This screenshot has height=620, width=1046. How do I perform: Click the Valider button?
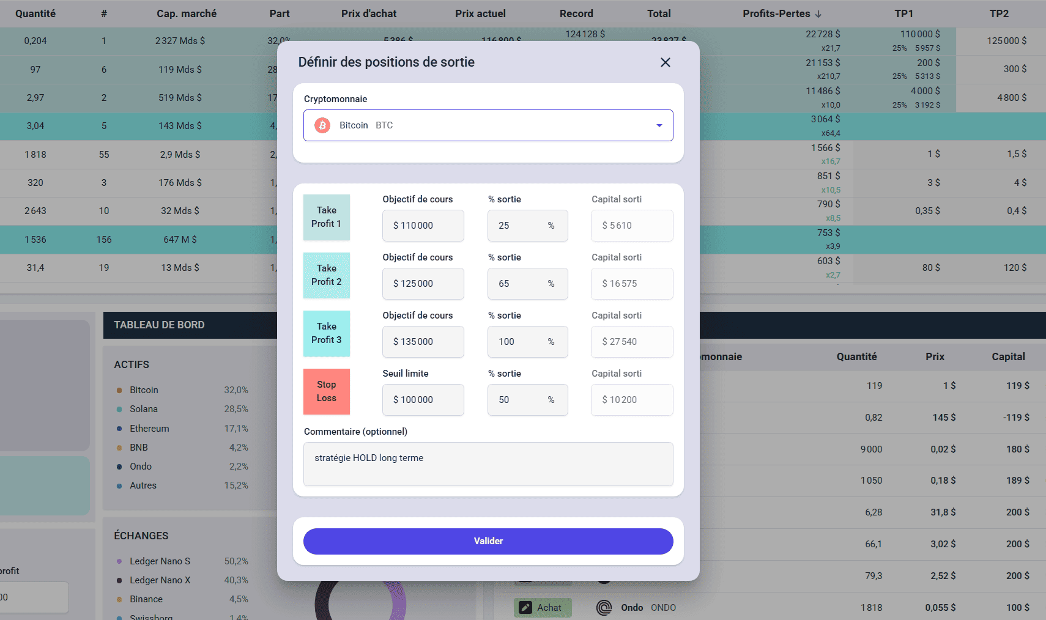click(x=488, y=541)
